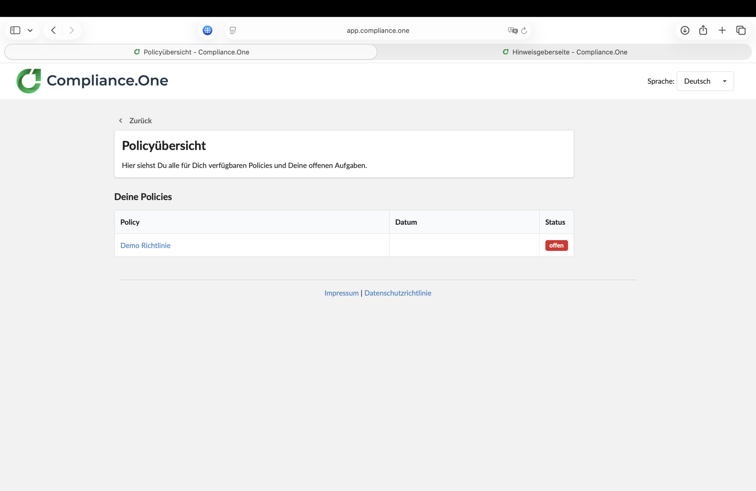Click the Deine Policies section heading
The width and height of the screenshot is (756, 491).
(143, 197)
